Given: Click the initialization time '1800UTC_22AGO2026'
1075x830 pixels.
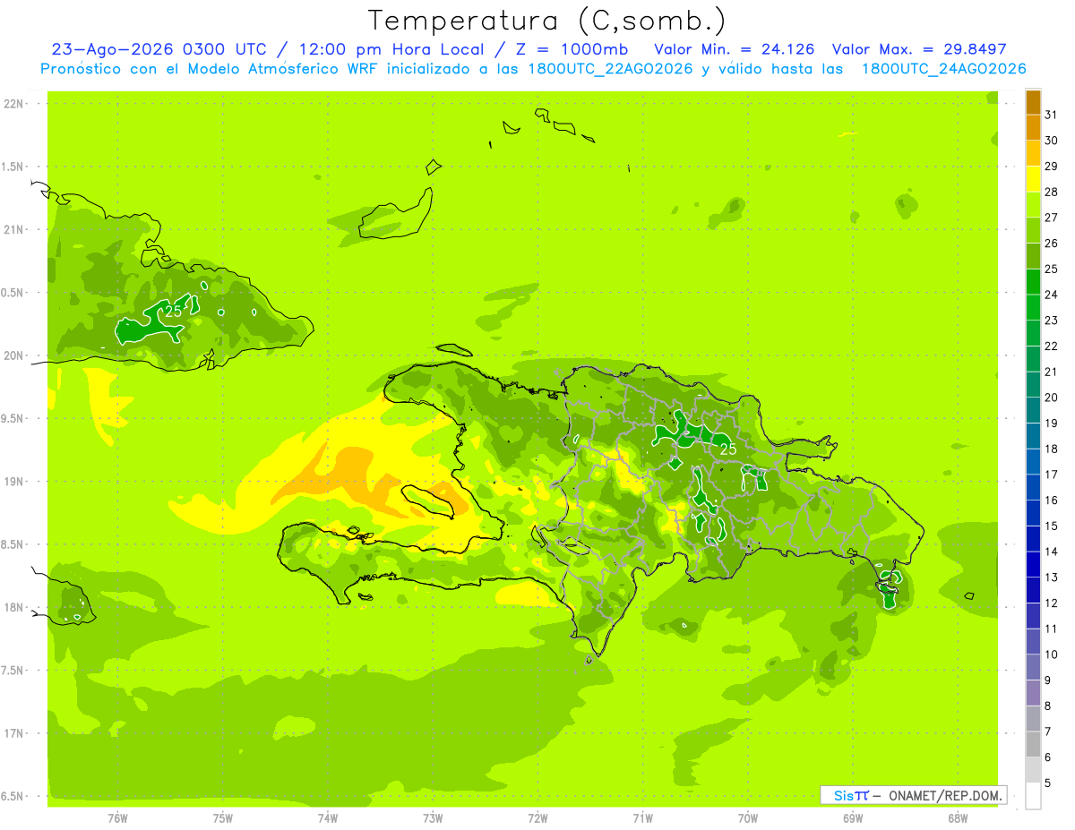Looking at the screenshot, I should point(606,69).
